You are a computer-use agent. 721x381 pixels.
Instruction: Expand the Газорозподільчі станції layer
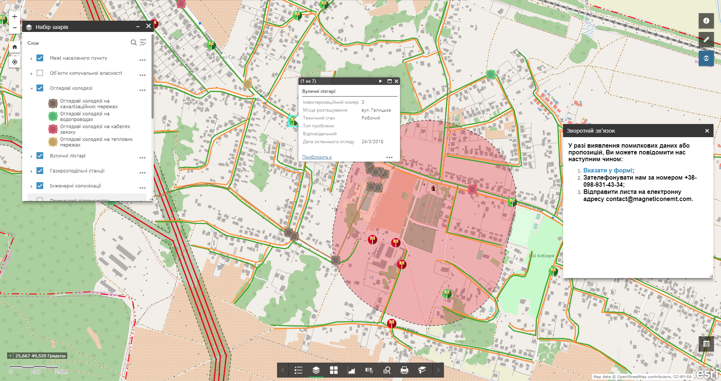tap(32, 171)
